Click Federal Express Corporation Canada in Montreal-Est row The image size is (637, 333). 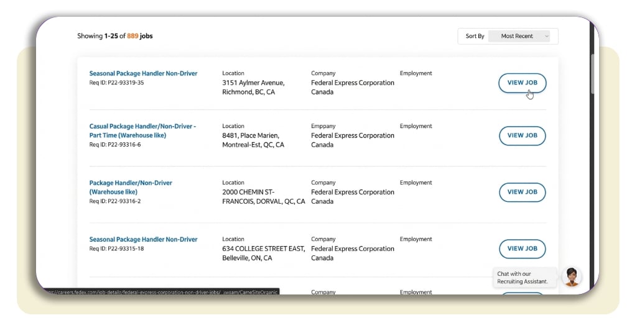(x=353, y=140)
